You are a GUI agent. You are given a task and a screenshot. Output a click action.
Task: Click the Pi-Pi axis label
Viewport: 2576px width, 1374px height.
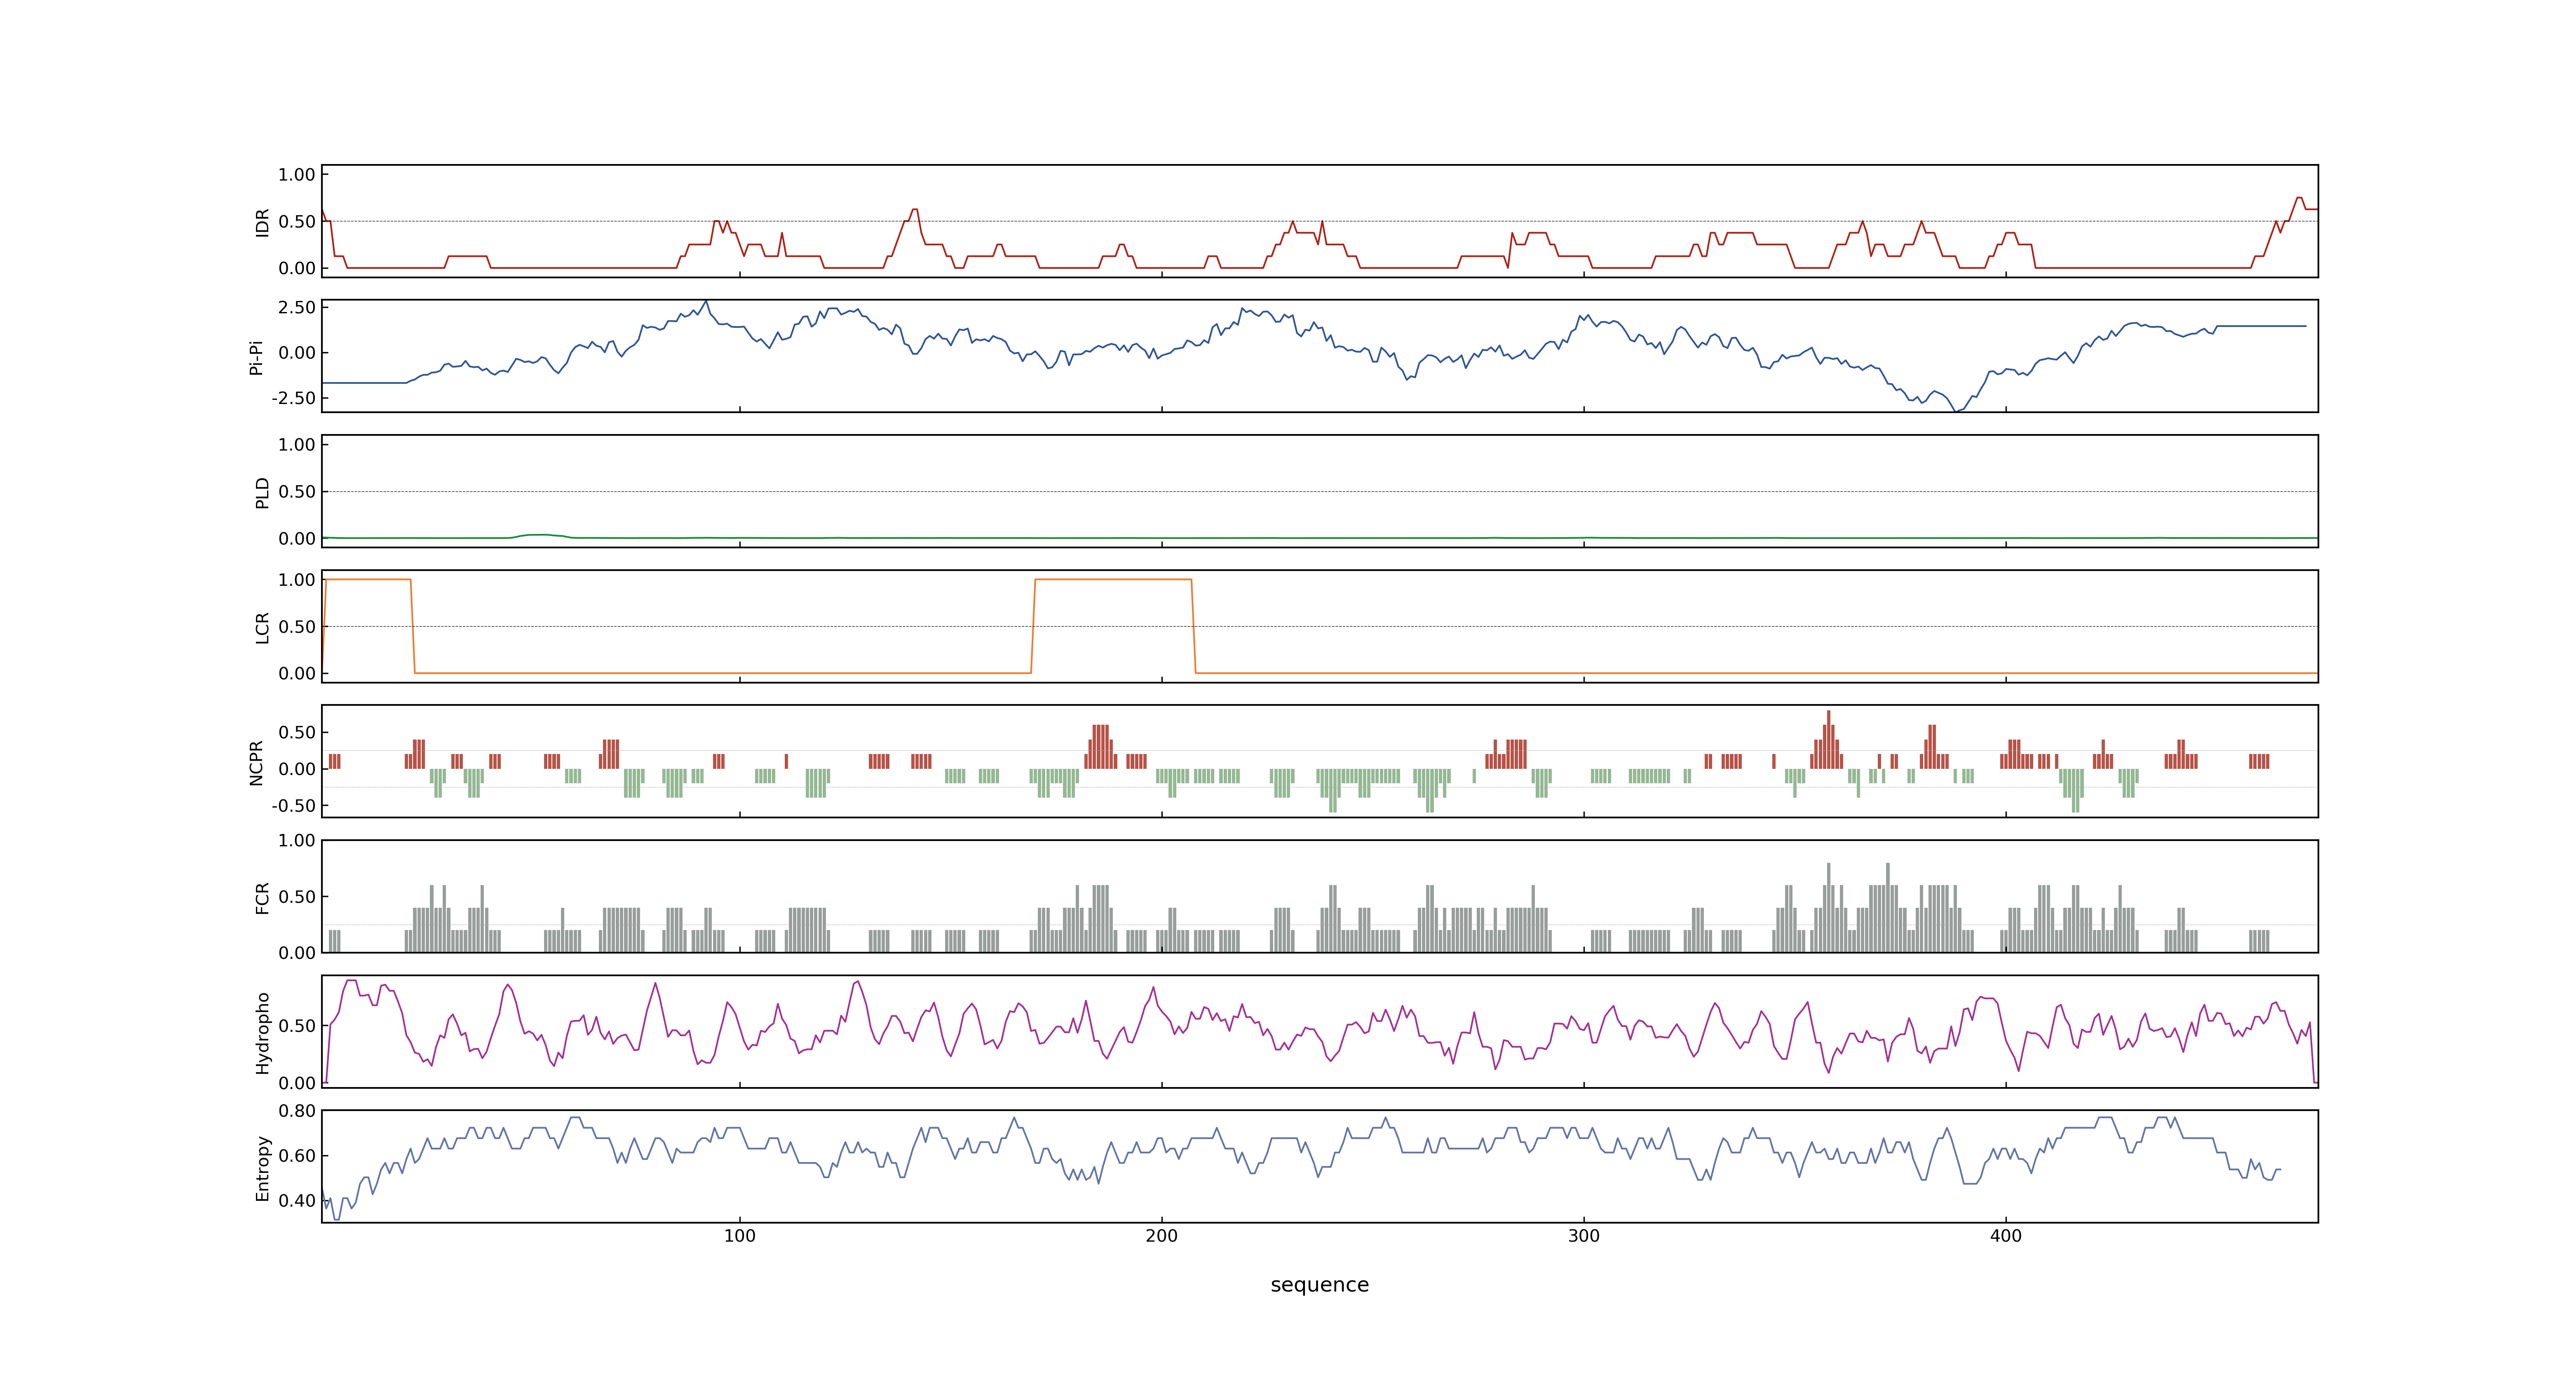click(256, 357)
